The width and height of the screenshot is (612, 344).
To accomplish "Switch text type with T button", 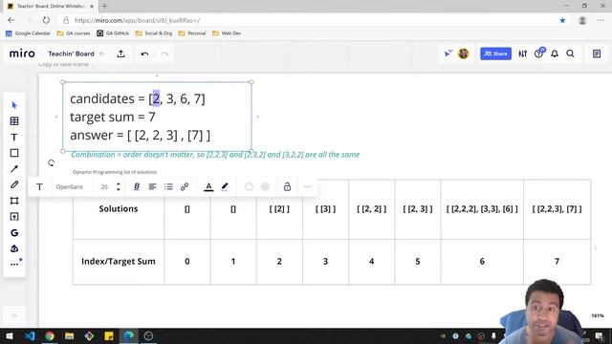I will 40,187.
